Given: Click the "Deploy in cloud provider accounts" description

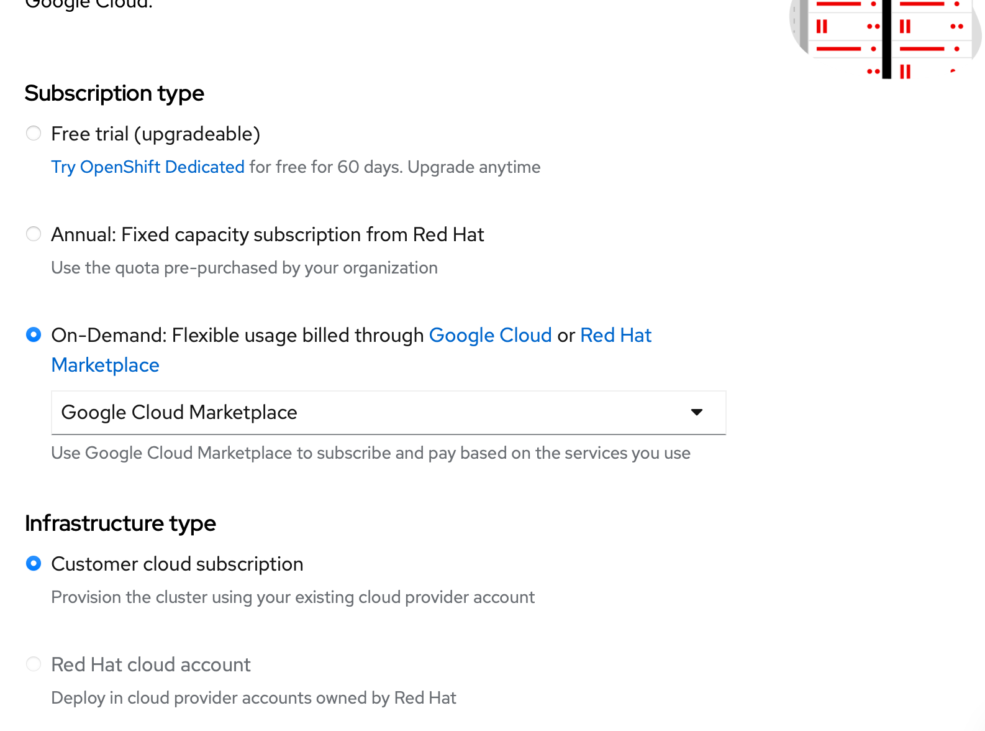Looking at the screenshot, I should point(253,698).
